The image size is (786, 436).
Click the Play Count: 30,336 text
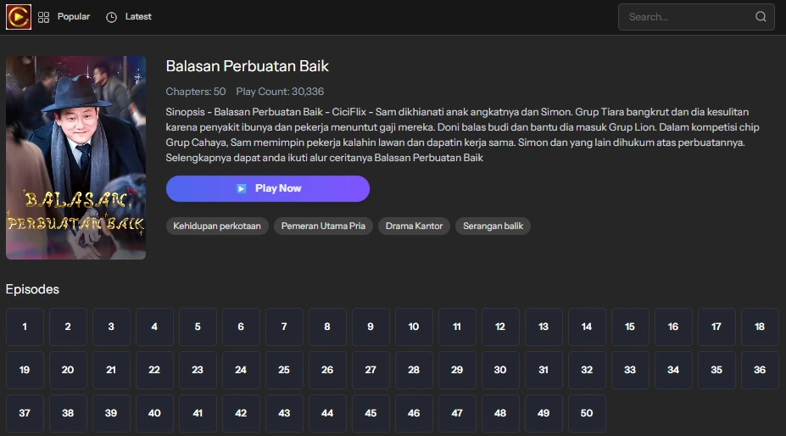(x=280, y=92)
